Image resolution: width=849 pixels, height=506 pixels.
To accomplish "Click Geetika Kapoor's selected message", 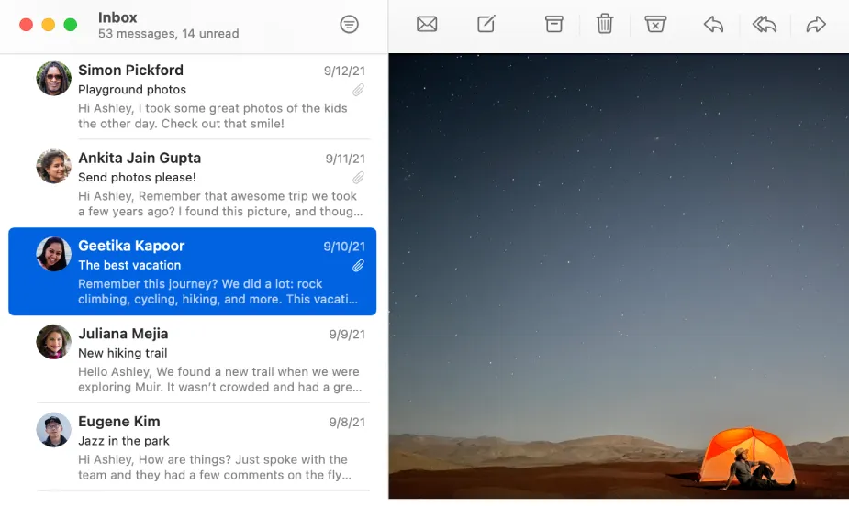I will [192, 271].
